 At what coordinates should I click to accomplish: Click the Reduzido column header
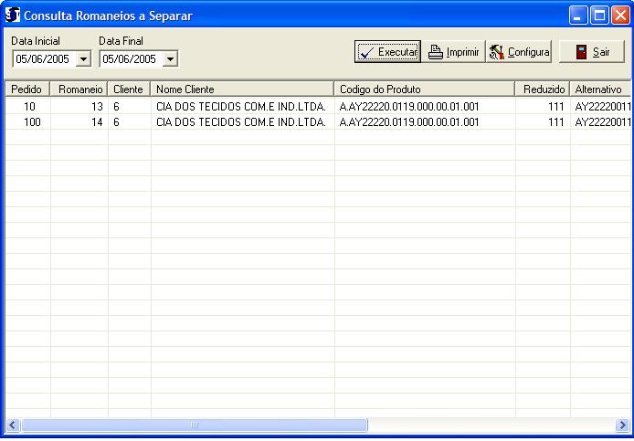tap(543, 89)
